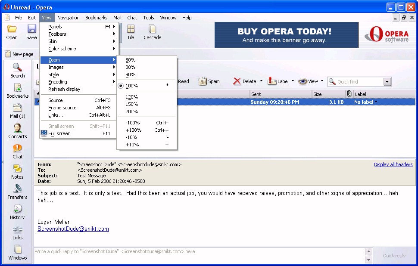Set zoom to 90%
The width and height of the screenshot is (418, 266).
coord(147,74)
